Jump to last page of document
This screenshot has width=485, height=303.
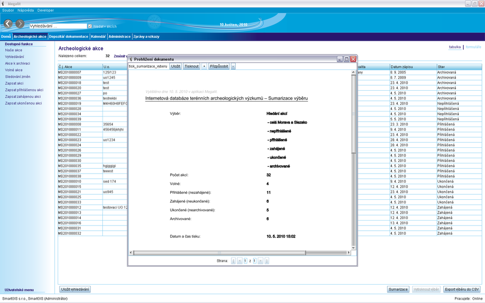coord(267,261)
